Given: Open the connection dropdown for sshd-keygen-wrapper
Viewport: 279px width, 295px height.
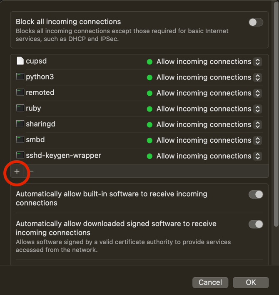Looking at the screenshot, I should pos(258,156).
